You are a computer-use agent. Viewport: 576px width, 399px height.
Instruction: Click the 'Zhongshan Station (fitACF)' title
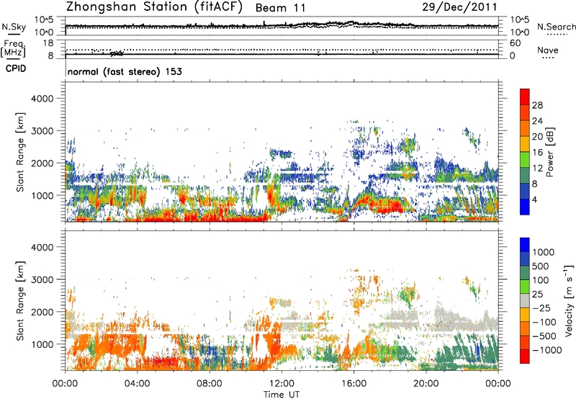(x=154, y=6)
